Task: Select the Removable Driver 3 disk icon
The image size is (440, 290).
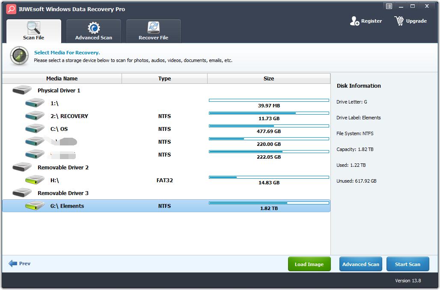Action: pyautogui.click(x=22, y=192)
